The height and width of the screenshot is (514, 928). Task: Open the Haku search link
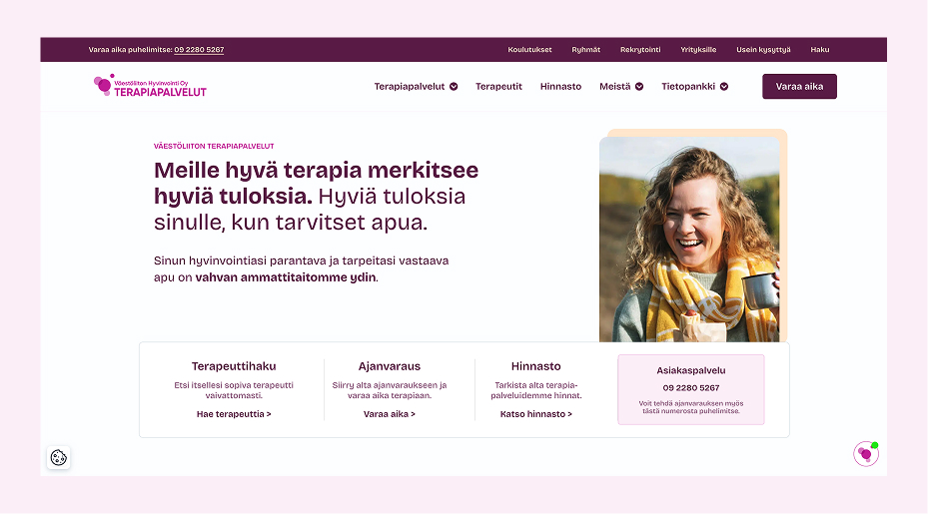(x=820, y=50)
